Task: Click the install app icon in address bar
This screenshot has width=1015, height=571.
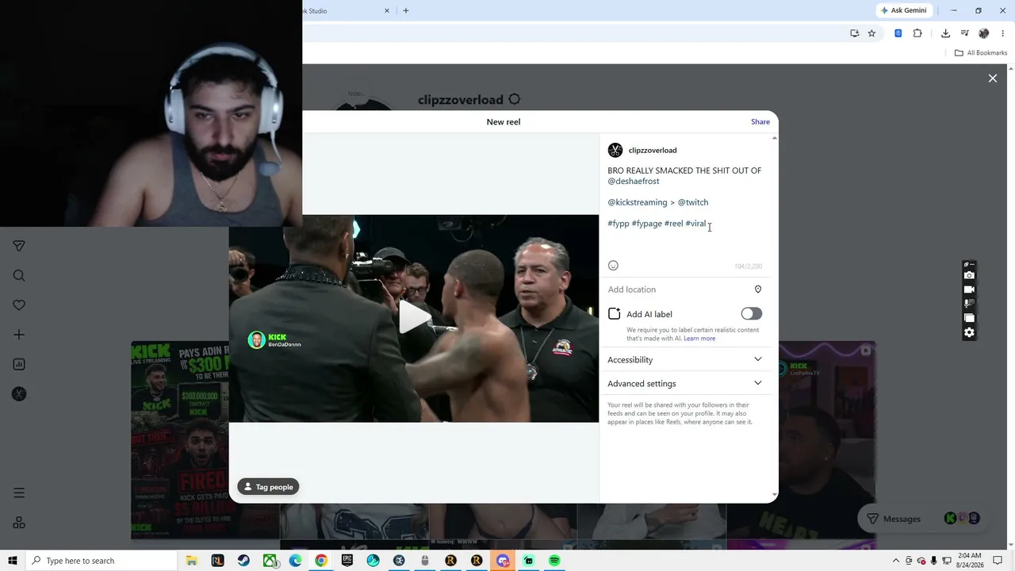Action: click(854, 33)
